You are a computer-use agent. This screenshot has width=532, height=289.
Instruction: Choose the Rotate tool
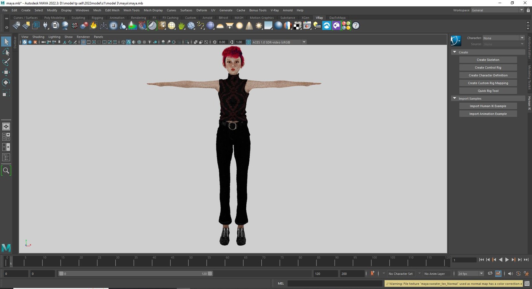(6, 82)
